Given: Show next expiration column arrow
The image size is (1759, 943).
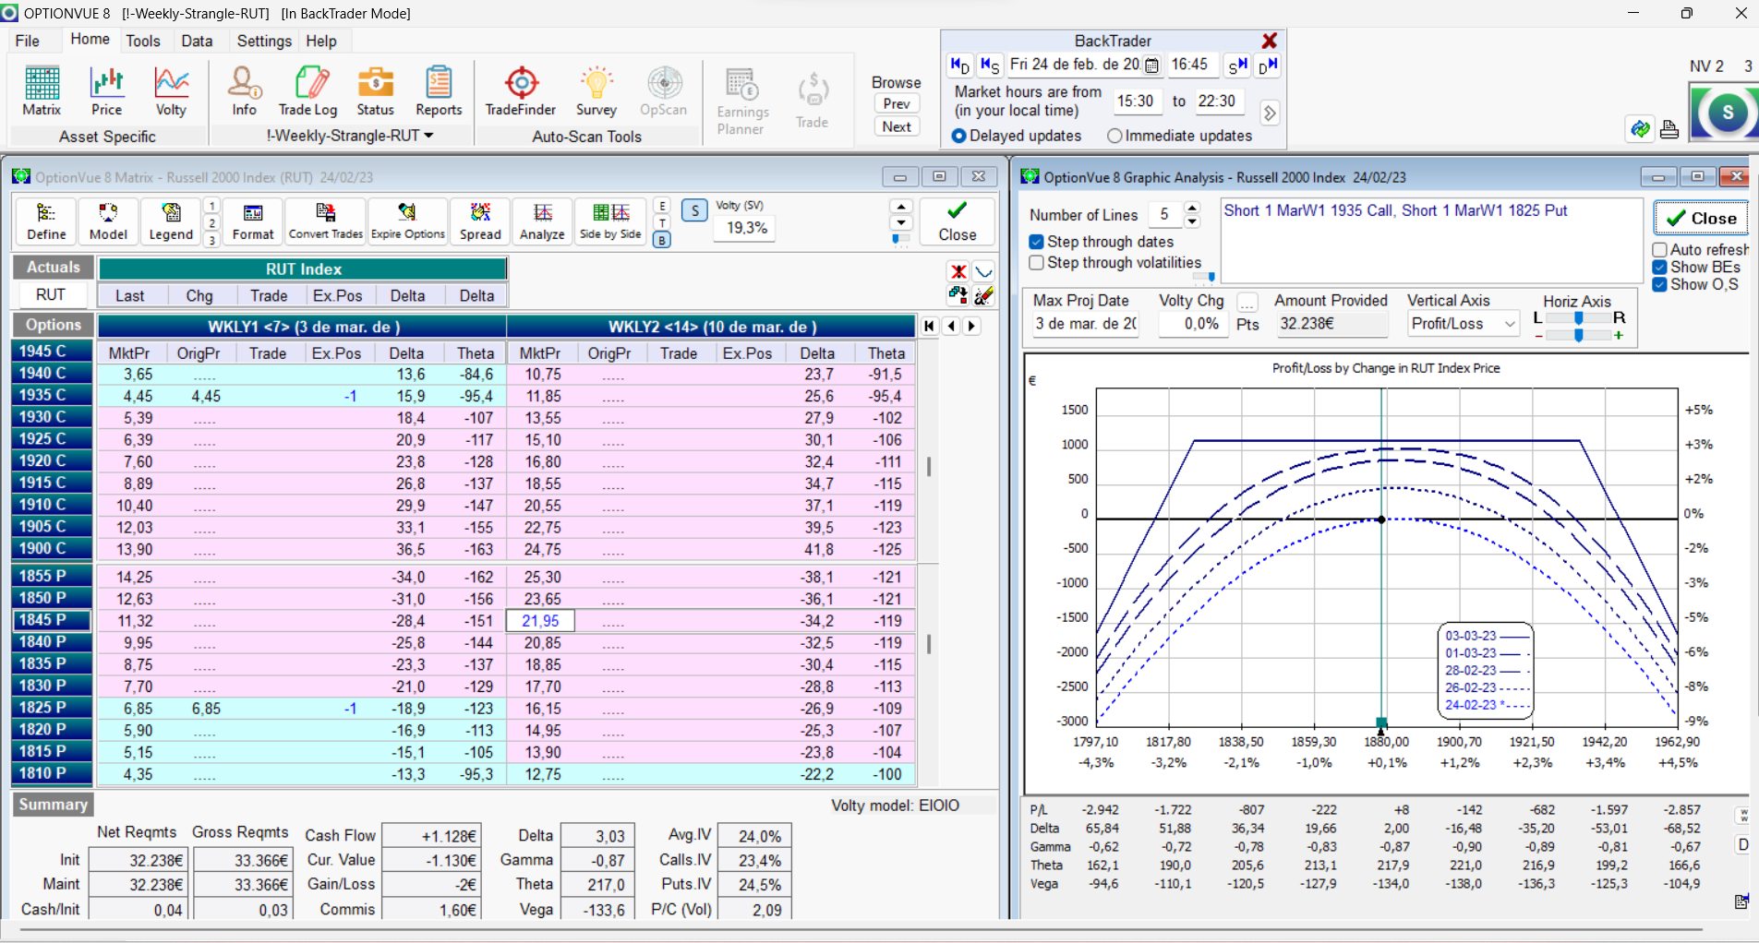Looking at the screenshot, I should pos(971,326).
